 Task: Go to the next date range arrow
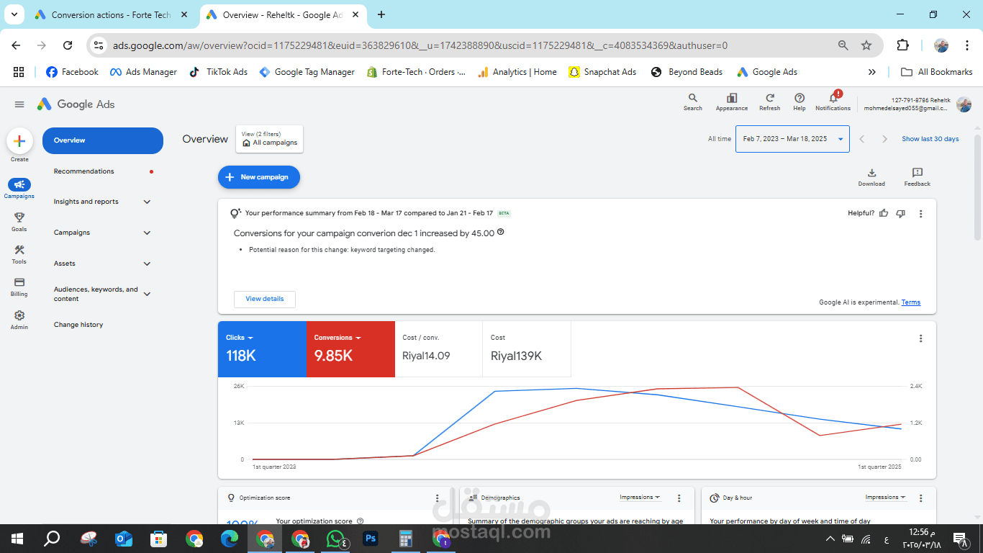pyautogui.click(x=885, y=139)
